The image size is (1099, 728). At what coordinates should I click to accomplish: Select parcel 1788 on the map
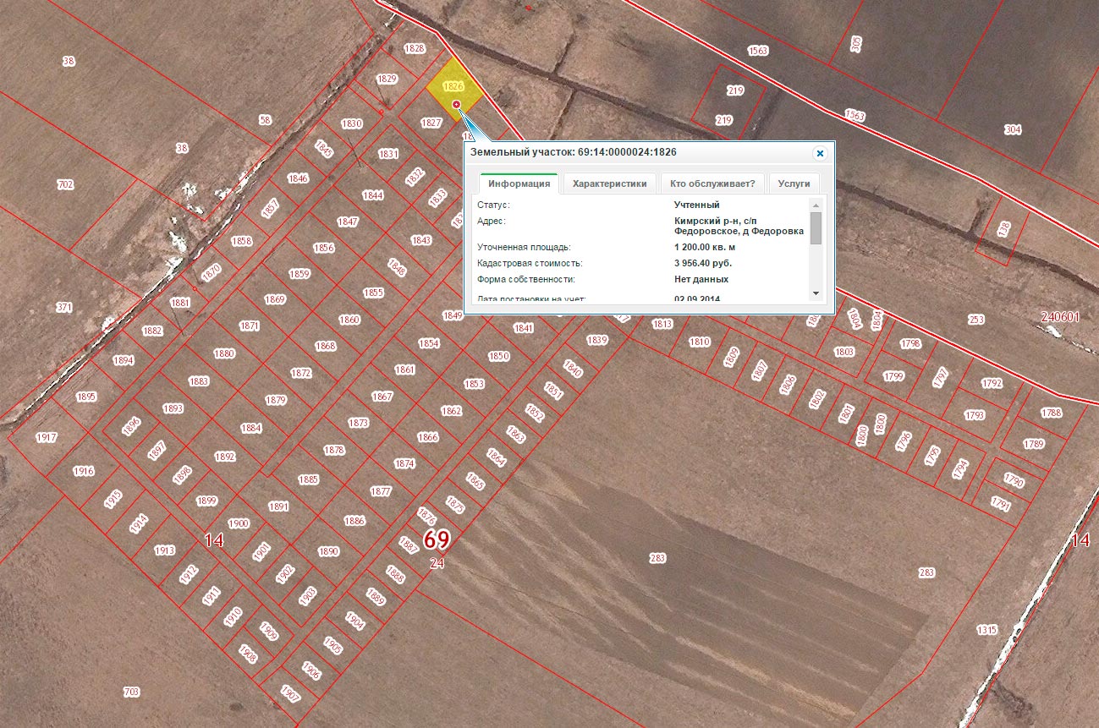(1052, 413)
